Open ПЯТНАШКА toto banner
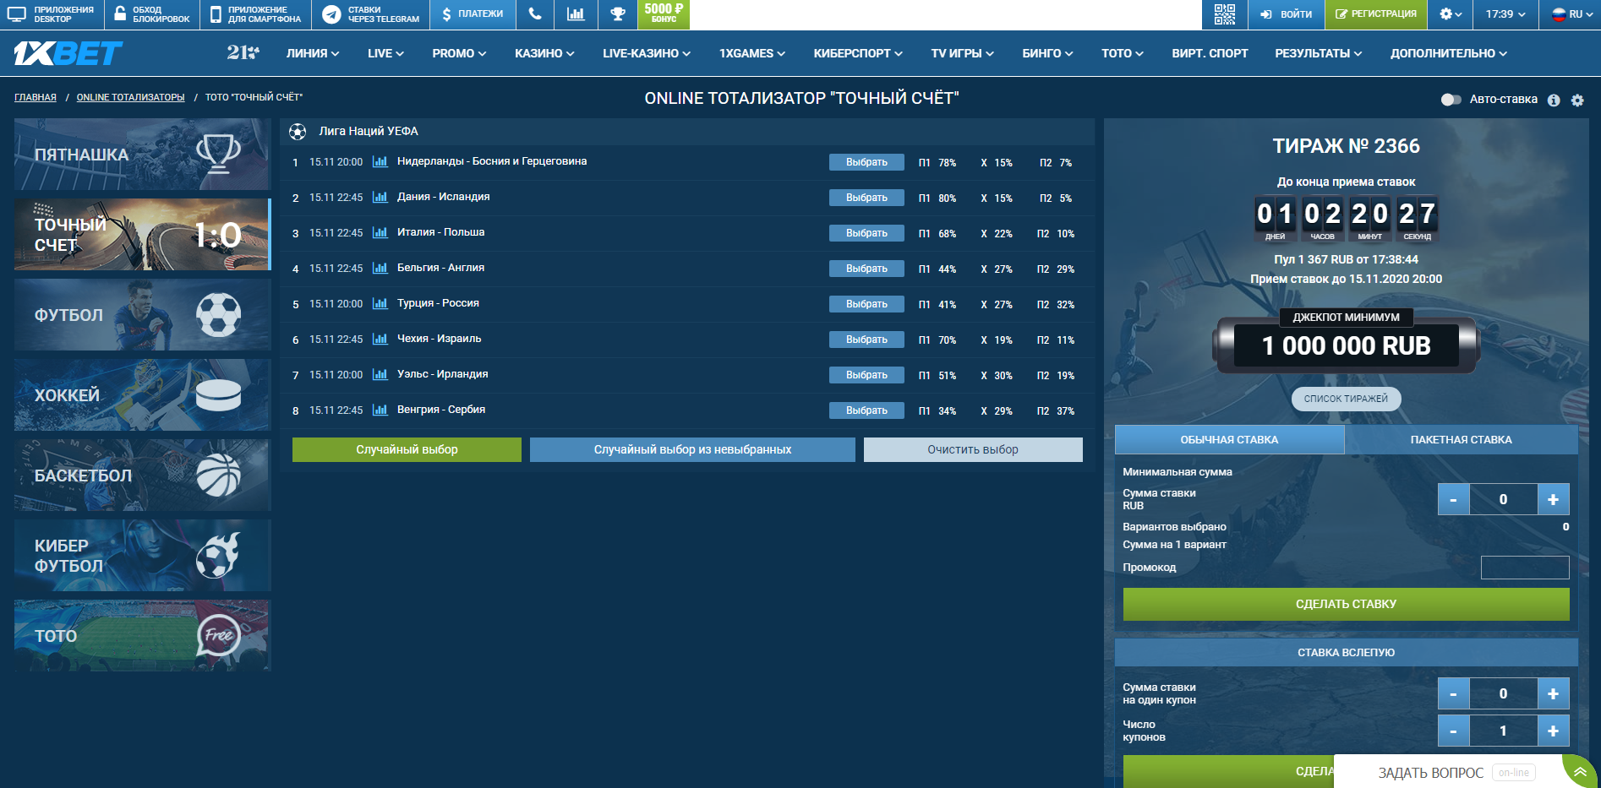The image size is (1601, 788). click(142, 154)
